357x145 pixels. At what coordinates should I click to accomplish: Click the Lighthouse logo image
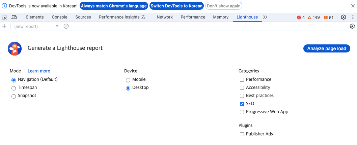pos(15,48)
